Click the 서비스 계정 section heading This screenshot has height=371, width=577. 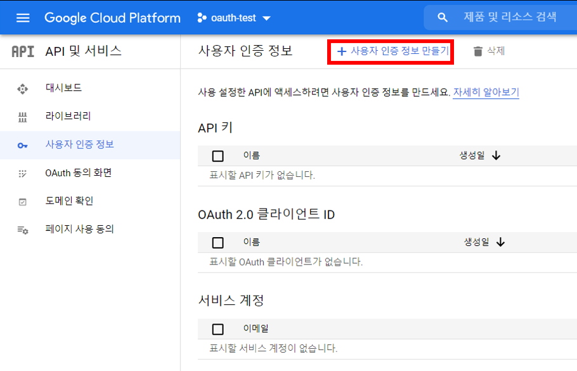(231, 301)
